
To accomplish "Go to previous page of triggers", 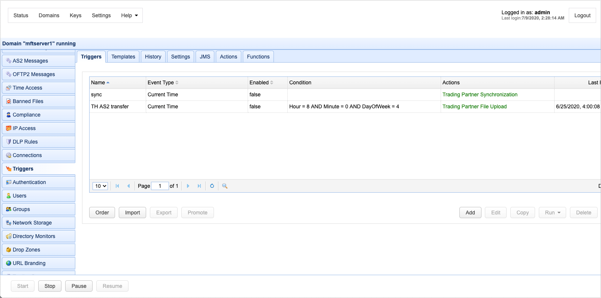I will pos(129,186).
